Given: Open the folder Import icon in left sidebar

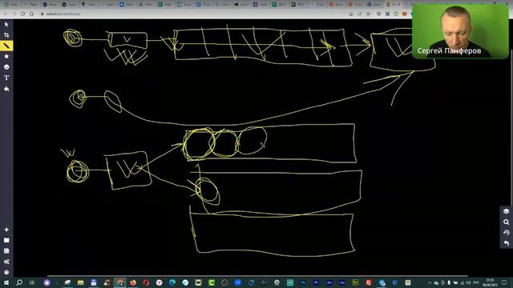Looking at the screenshot, I should coord(6,240).
